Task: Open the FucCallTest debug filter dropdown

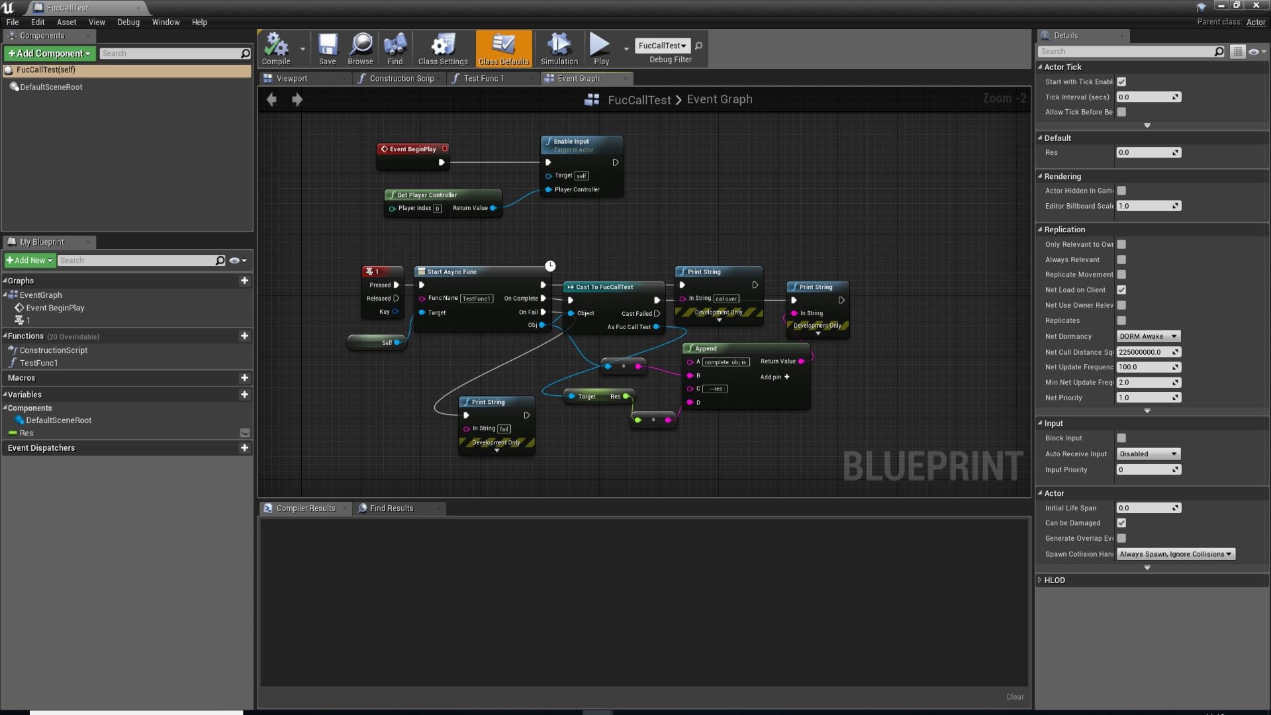Action: (662, 46)
